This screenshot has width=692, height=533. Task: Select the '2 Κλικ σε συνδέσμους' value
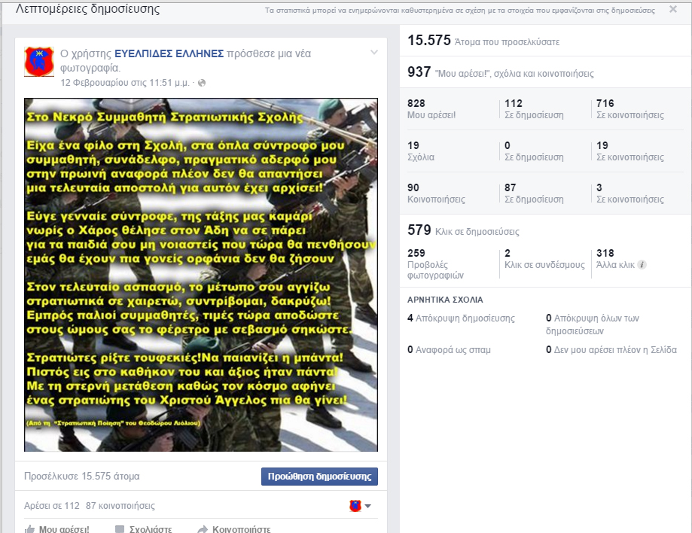544,259
